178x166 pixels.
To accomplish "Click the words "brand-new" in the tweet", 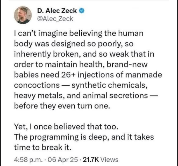I will 138,65.
